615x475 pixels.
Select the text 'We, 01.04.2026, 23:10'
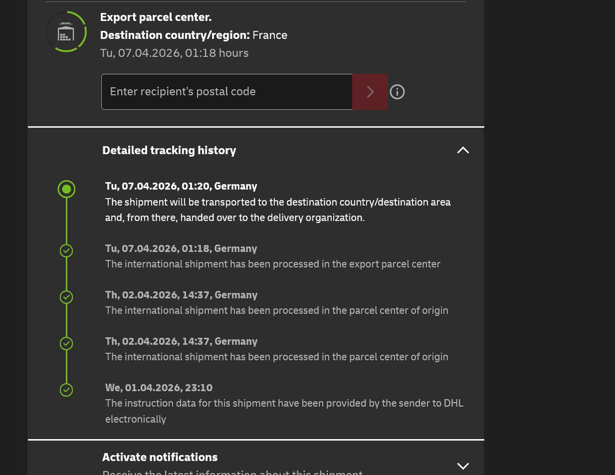tap(159, 388)
